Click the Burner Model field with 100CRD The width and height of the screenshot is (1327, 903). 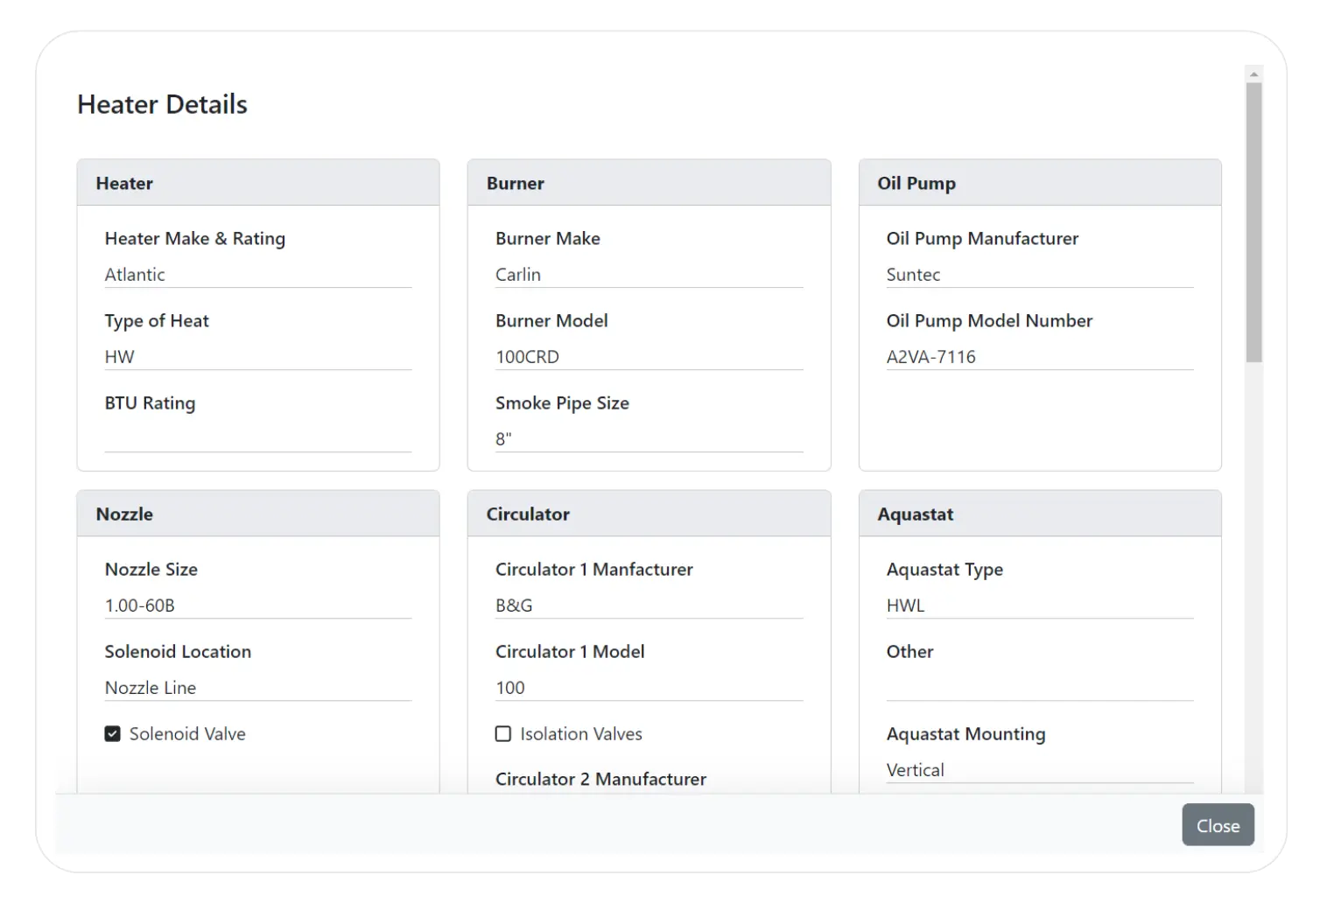point(649,356)
